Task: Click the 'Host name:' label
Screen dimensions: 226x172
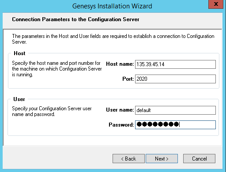Action: pyautogui.click(x=120, y=64)
